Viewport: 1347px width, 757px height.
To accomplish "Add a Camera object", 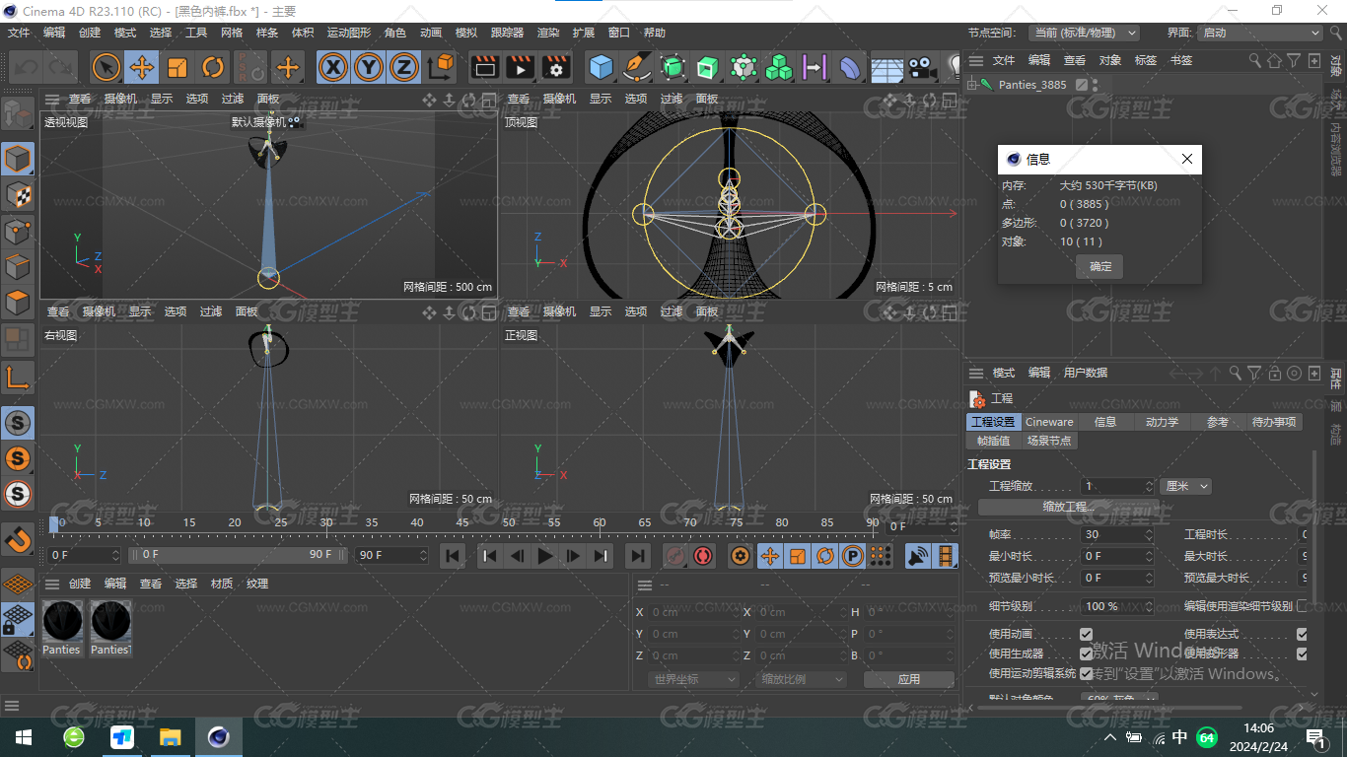I will pos(922,67).
